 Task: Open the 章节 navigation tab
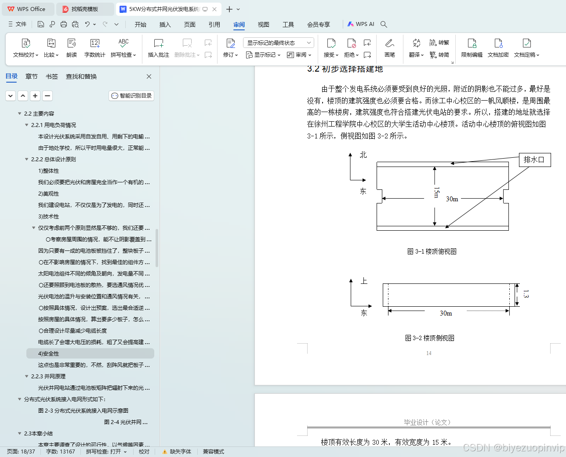pyautogui.click(x=32, y=76)
